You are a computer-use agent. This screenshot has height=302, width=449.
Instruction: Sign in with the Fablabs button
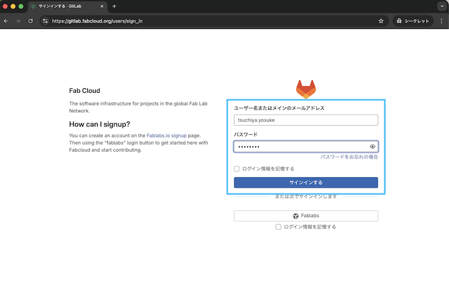pos(306,216)
